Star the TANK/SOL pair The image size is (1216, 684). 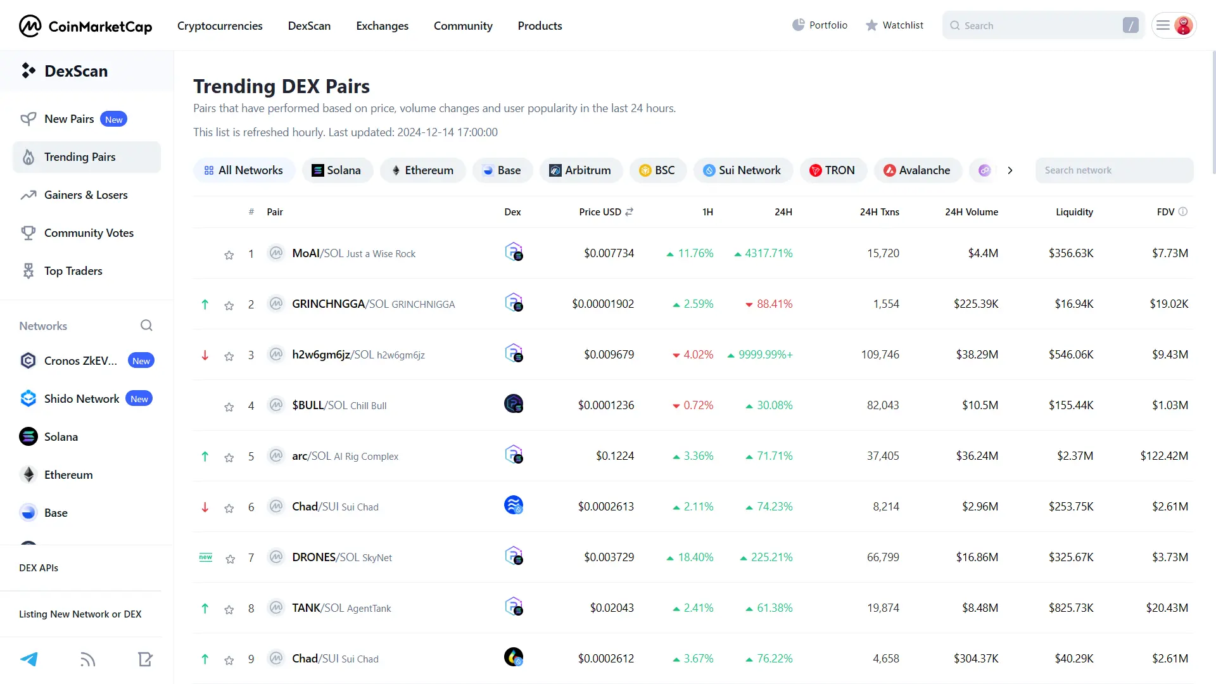coord(229,609)
